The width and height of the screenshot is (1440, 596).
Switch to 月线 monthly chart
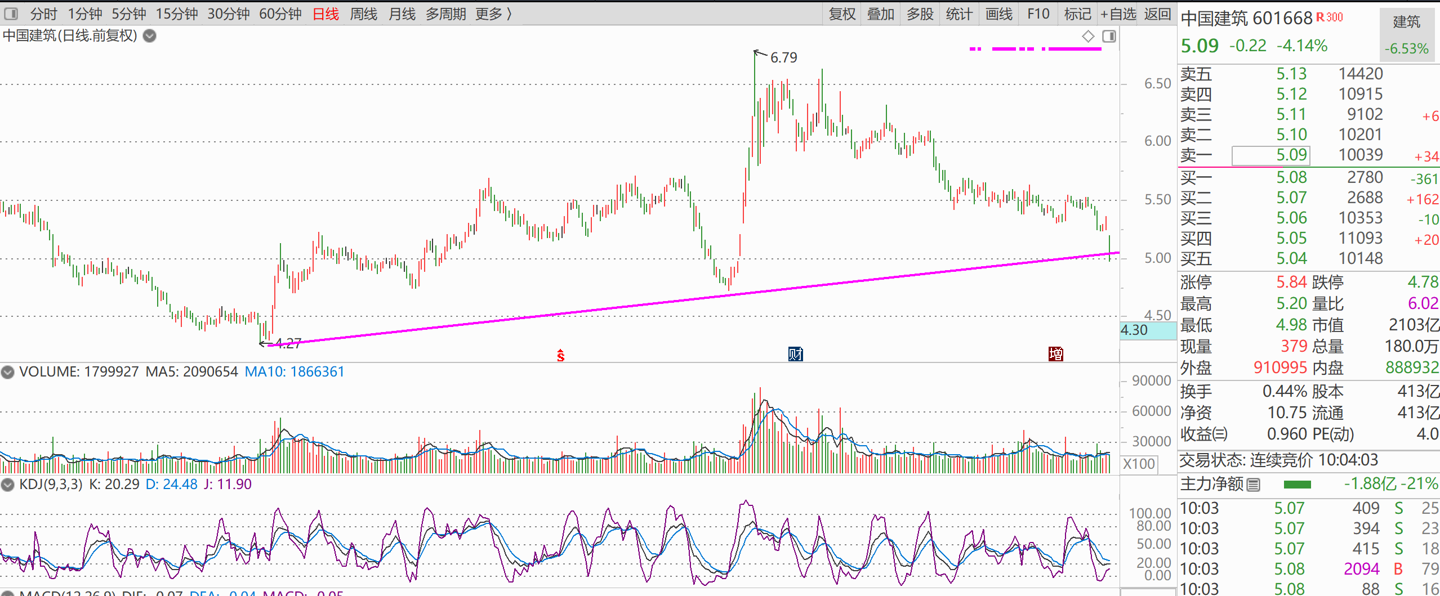click(402, 14)
